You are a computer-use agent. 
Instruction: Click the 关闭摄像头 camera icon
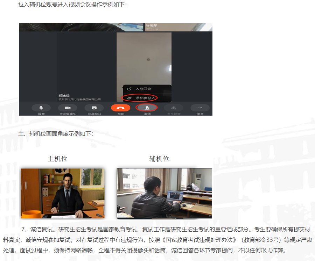tap(68, 108)
